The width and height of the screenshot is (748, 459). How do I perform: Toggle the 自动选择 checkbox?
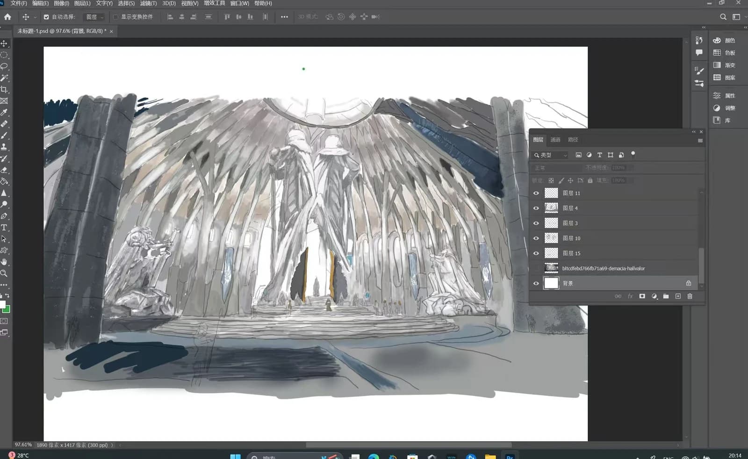click(x=46, y=17)
